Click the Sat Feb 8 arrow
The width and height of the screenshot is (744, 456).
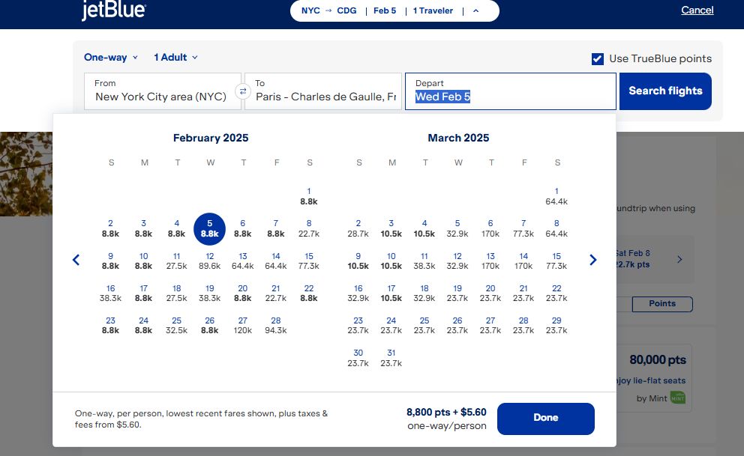point(679,259)
